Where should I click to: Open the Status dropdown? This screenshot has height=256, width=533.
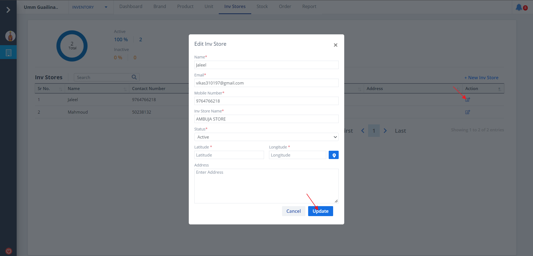266,137
